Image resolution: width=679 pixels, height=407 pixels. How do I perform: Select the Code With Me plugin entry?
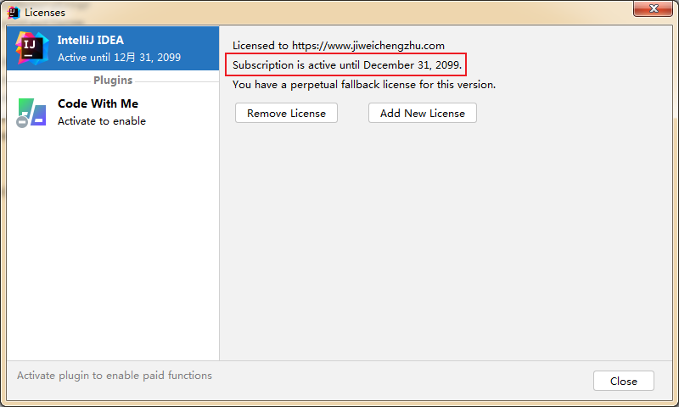click(x=113, y=113)
